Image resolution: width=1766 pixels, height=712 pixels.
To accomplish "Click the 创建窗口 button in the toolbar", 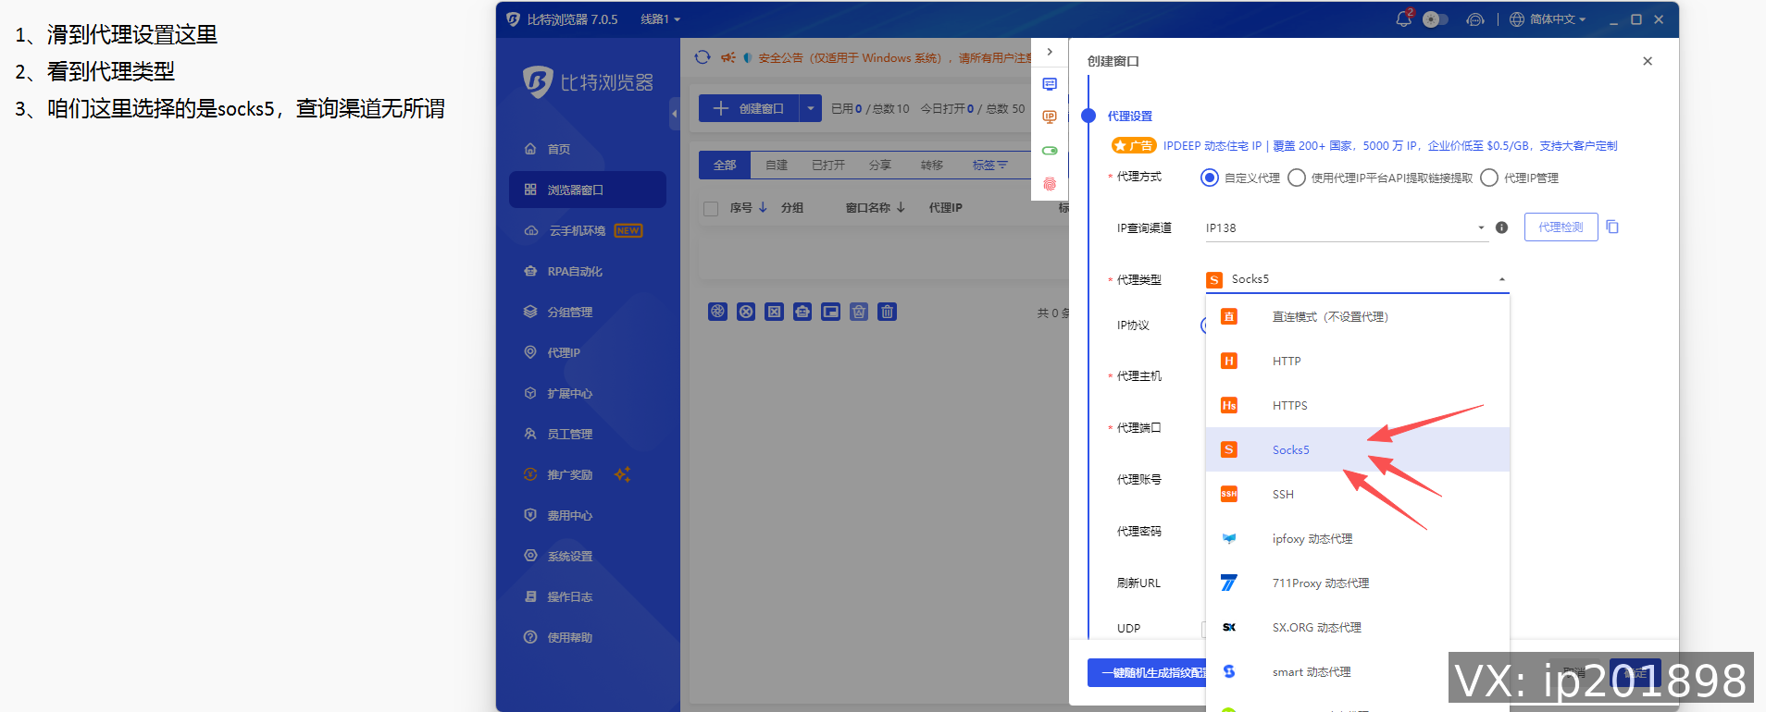I will click(749, 108).
